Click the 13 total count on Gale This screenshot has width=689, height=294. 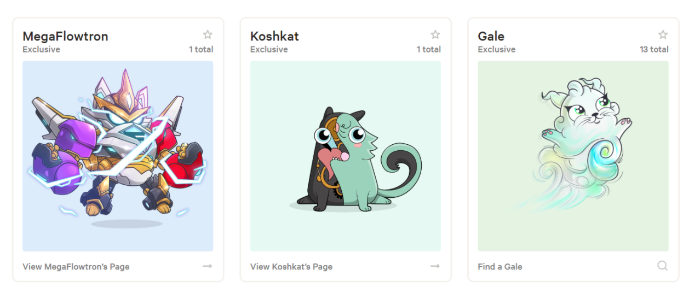[x=654, y=49]
